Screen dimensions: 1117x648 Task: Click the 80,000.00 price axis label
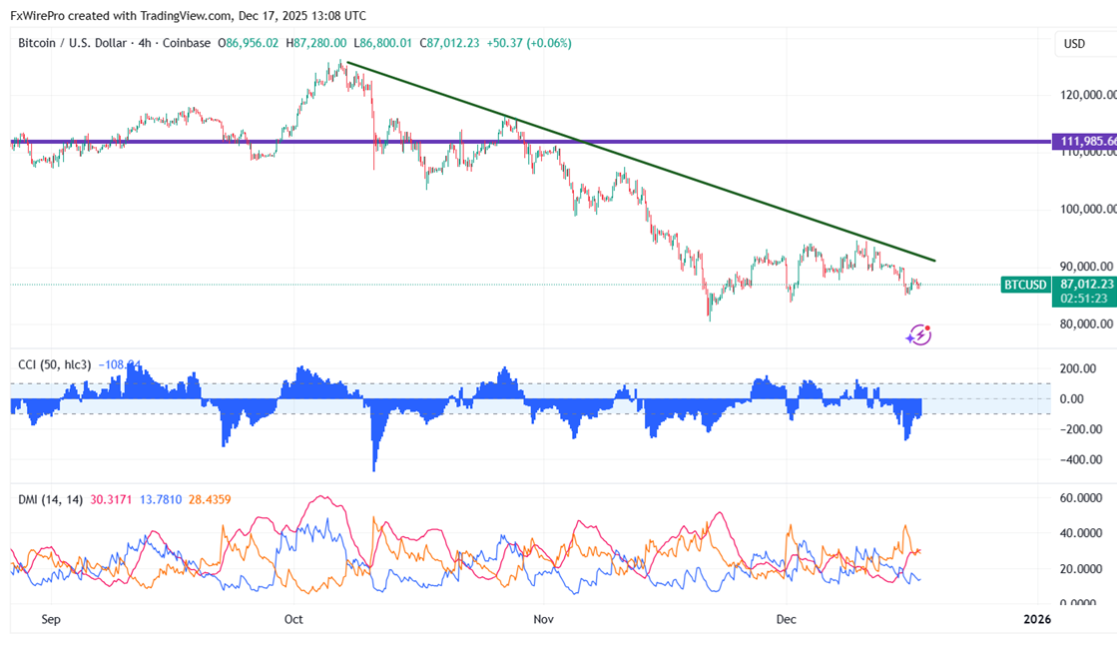click(x=1087, y=324)
